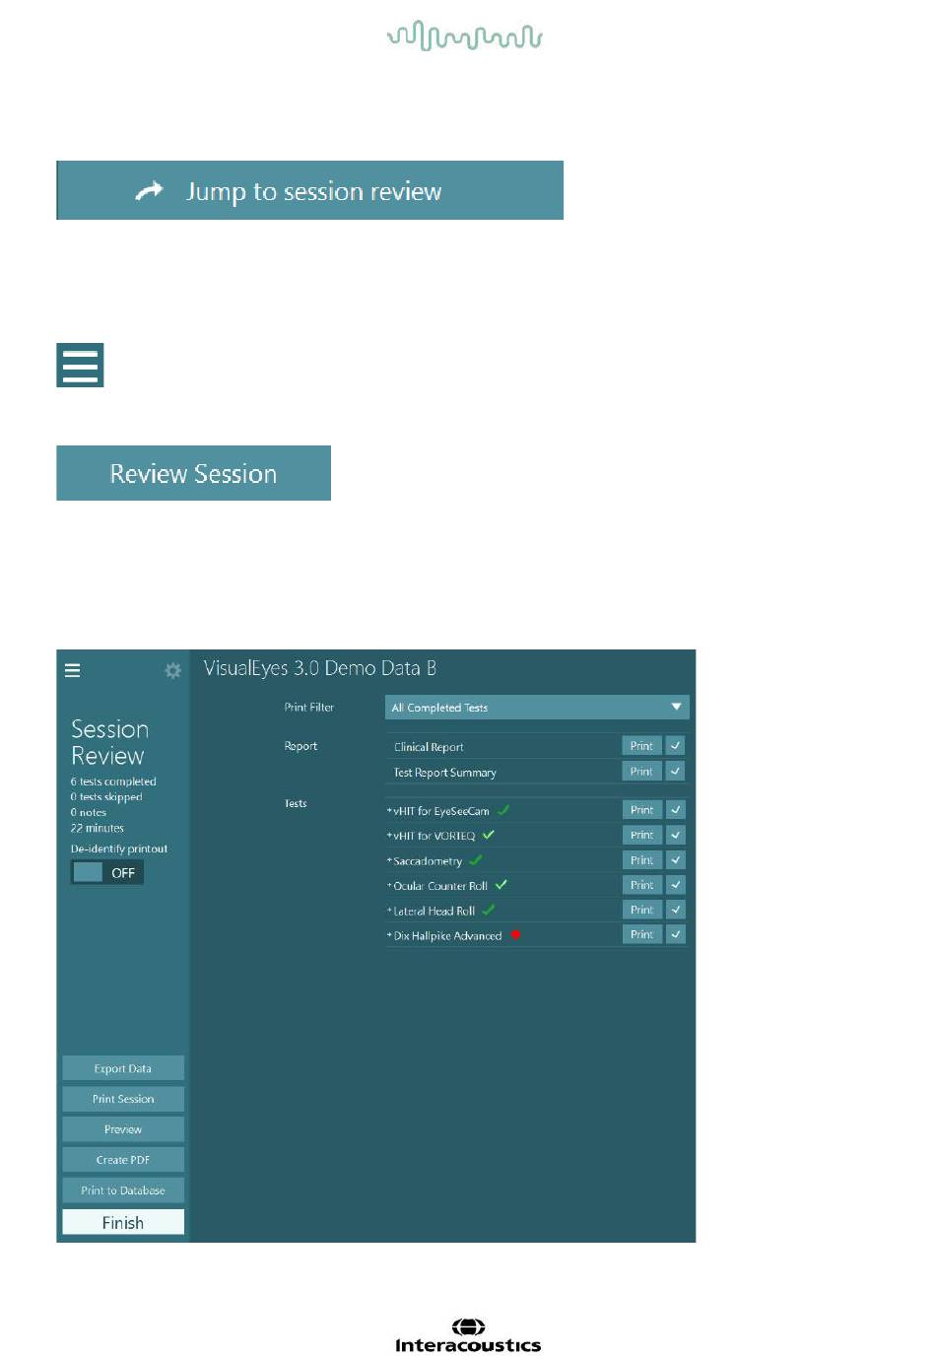The image size is (936, 1359).
Task: Uncheck the Clinical Report checkbox
Action: 675,746
